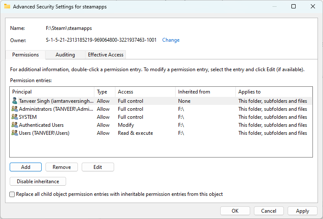Select the Administrators (TANVEER\Admi... entry
This screenshot has height=219, width=323.
[x=161, y=109]
